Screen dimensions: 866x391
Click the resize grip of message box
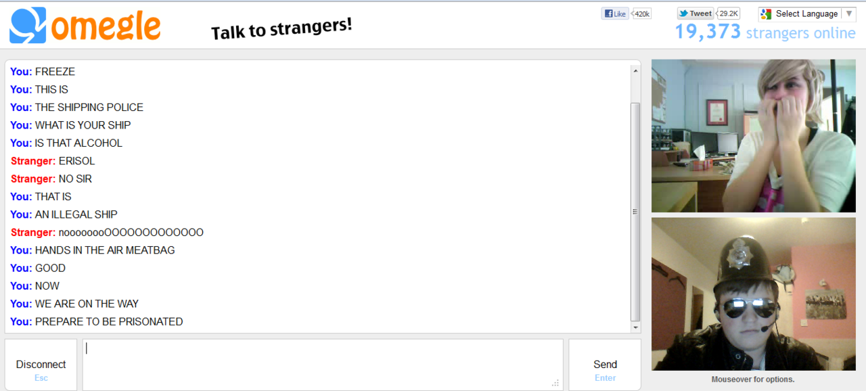[555, 383]
